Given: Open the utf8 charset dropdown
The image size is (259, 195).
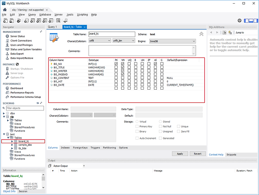Looking at the screenshot, I should [x=100, y=41].
